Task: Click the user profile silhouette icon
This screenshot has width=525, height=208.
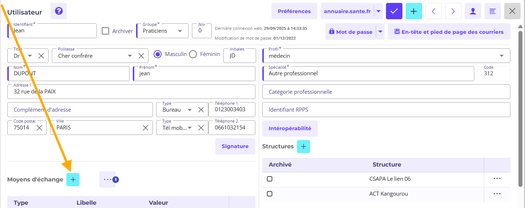Action: pyautogui.click(x=473, y=11)
